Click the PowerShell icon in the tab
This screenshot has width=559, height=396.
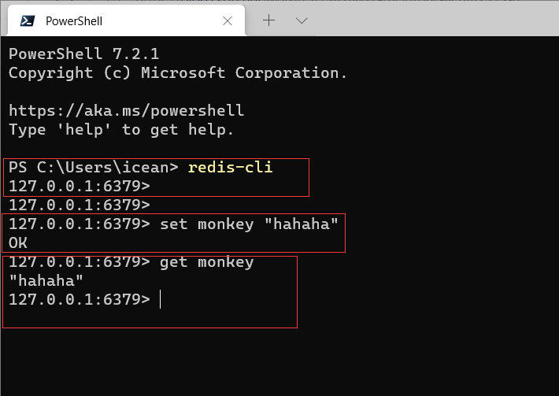pos(28,21)
